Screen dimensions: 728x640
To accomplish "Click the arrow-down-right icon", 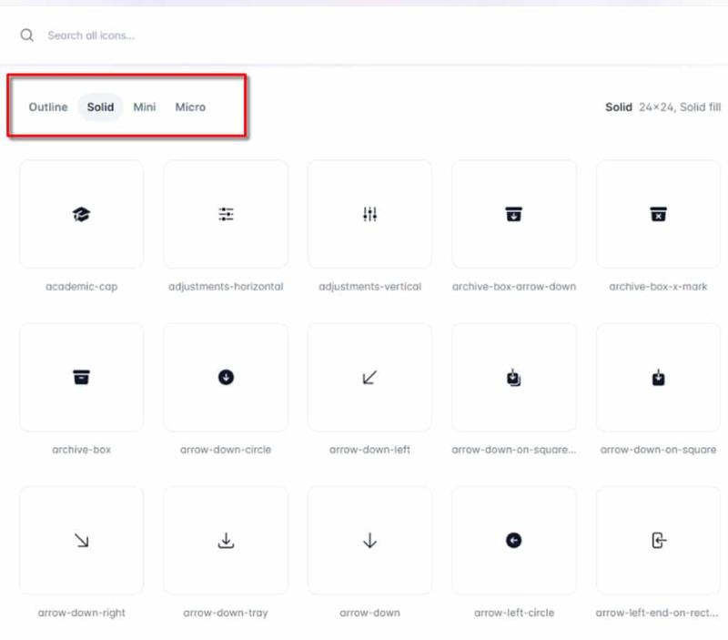I will click(x=81, y=541).
